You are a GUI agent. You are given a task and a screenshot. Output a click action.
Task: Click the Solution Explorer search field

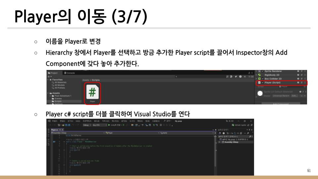[235, 137]
